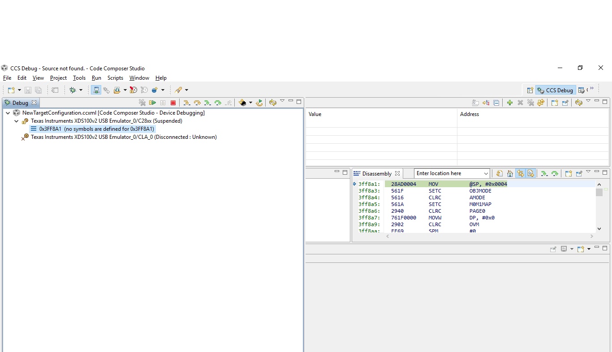Image resolution: width=612 pixels, height=352 pixels.
Task: Click the green Debug bug icon
Action: 73,90
